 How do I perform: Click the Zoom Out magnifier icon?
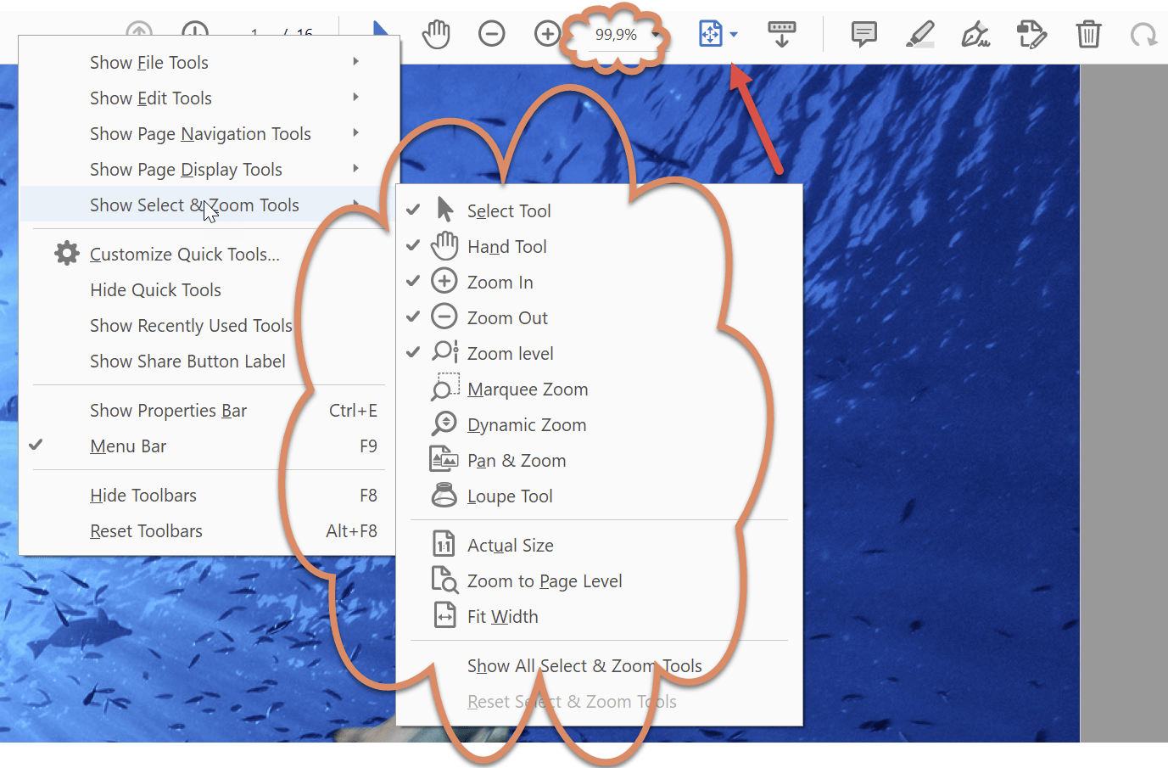492,34
